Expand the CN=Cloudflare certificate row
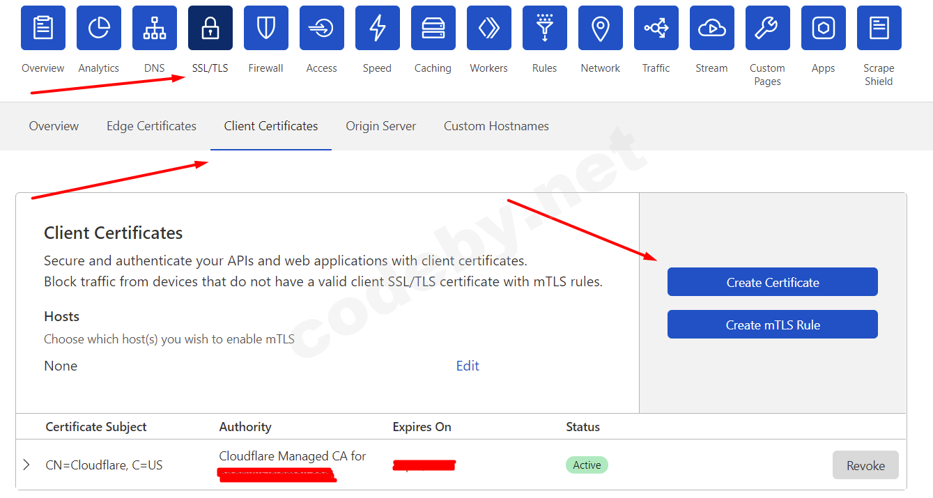This screenshot has width=933, height=498. coord(26,465)
